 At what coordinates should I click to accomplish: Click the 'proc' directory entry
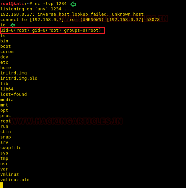6,116
